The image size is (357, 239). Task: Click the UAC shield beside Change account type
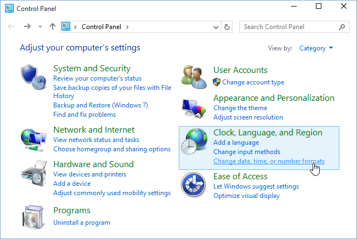[217, 82]
